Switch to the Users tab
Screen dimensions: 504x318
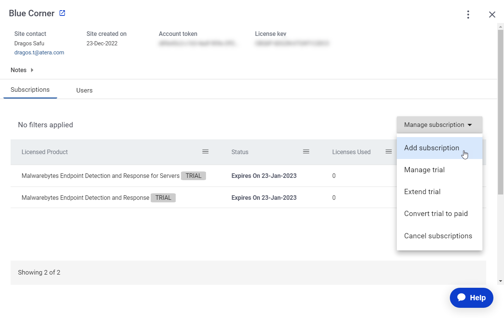pos(84,90)
